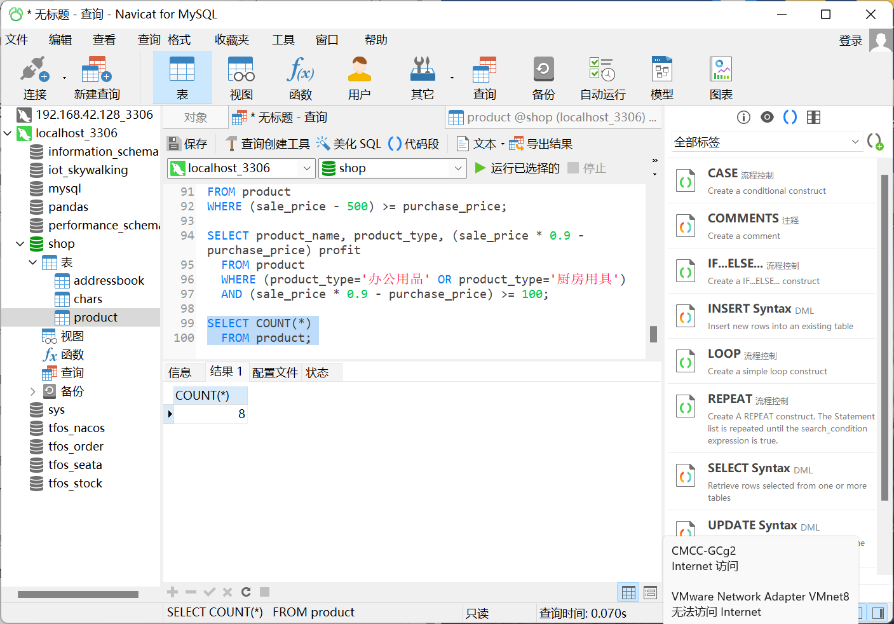The height and width of the screenshot is (624, 894).
Task: Open the 模型 (Model) toolbar icon
Action: (661, 78)
